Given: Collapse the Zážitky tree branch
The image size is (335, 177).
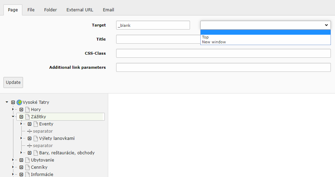Looking at the screenshot, I should (x=13, y=117).
